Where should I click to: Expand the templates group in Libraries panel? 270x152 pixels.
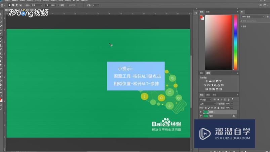[241, 26]
